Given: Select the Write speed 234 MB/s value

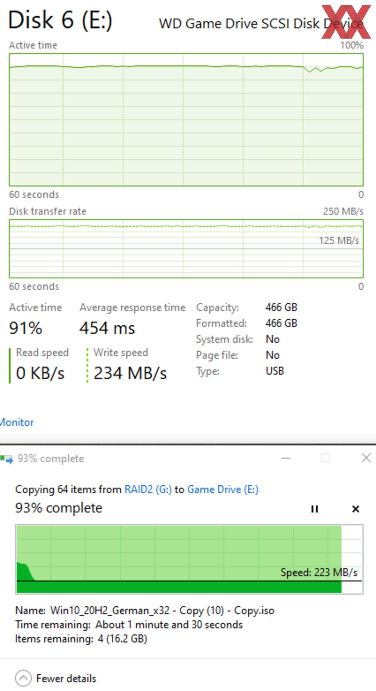Looking at the screenshot, I should [x=130, y=373].
